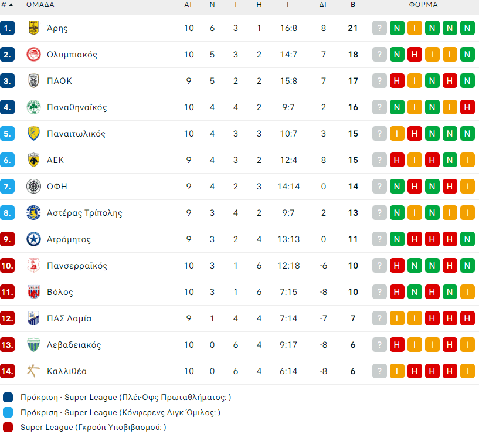Click the ΑΕΚ eagle logo
Screen dimensions: 479x434
click(33, 160)
